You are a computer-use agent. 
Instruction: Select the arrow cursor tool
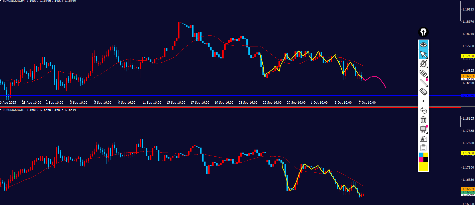click(x=423, y=54)
